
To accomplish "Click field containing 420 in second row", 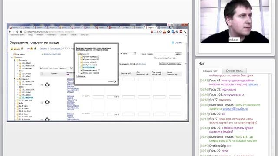I will [x=113, y=97].
